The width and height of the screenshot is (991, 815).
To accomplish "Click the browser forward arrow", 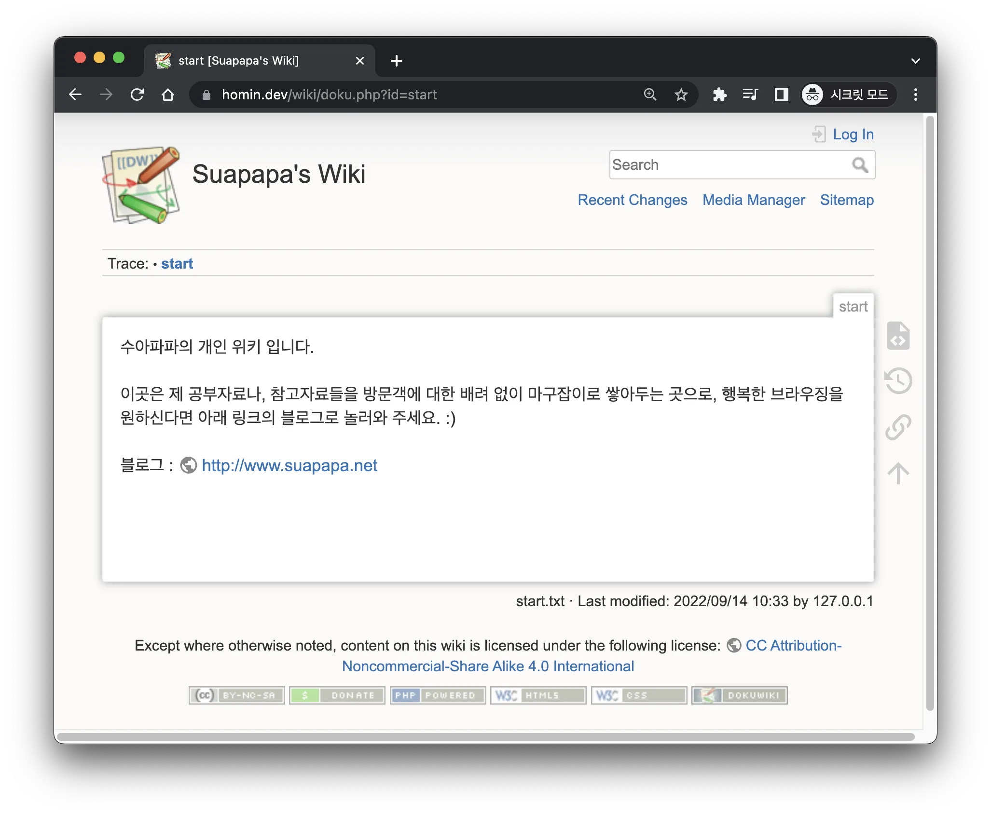I will 106,95.
